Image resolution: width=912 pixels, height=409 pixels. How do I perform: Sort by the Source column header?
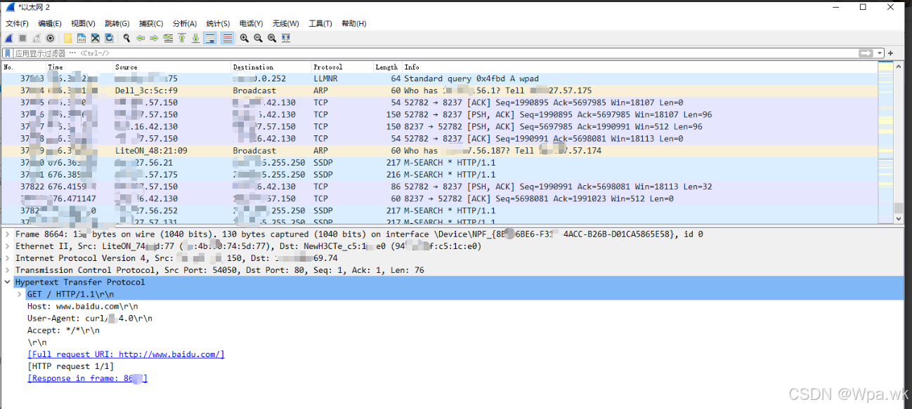tap(172, 67)
